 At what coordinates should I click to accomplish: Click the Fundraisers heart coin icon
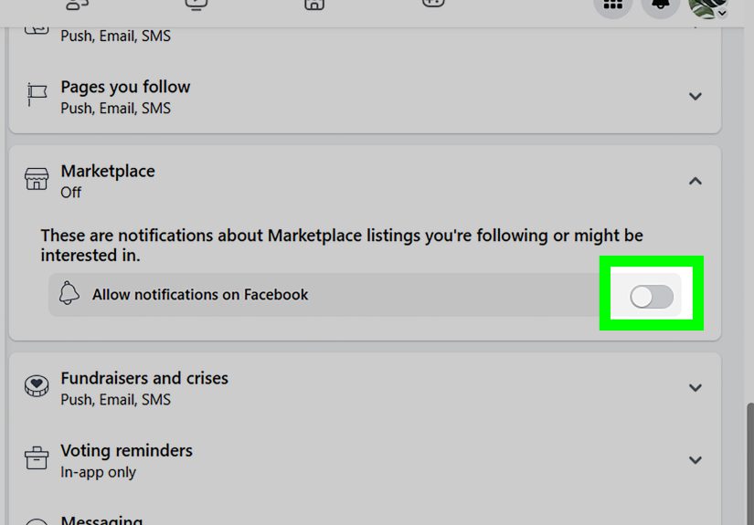click(x=37, y=385)
